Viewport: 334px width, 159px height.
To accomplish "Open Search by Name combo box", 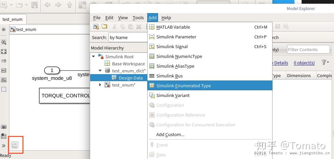I will (x=128, y=38).
